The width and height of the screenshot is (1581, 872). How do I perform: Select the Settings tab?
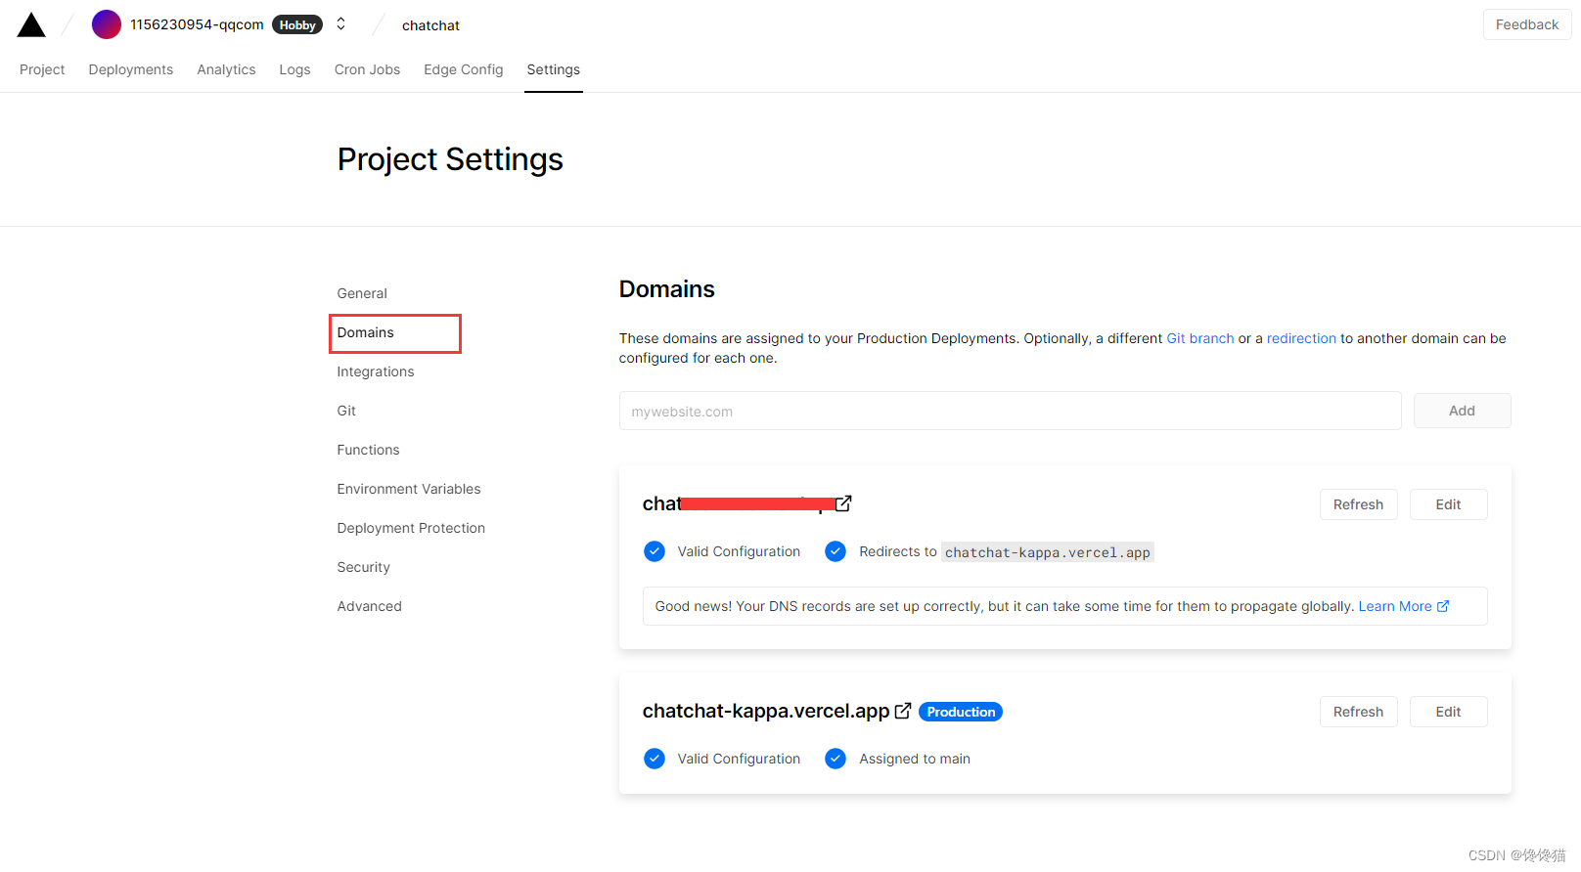(554, 69)
